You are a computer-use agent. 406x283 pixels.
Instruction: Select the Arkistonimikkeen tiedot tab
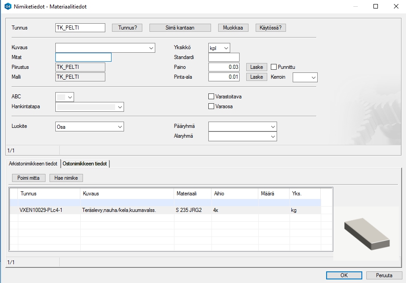33,164
